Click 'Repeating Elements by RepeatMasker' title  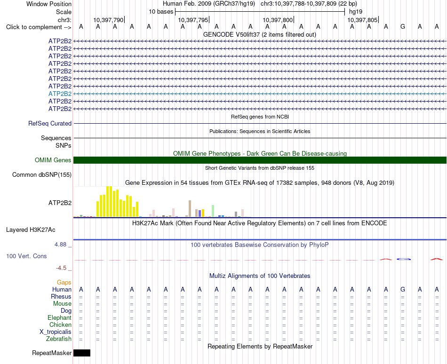click(260, 346)
